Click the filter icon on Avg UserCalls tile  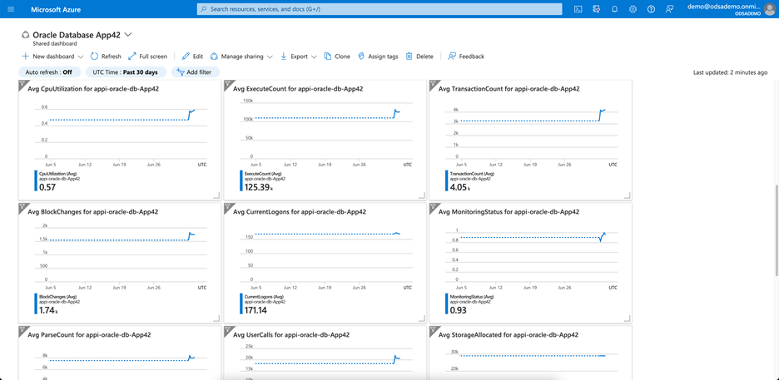[x=227, y=329]
